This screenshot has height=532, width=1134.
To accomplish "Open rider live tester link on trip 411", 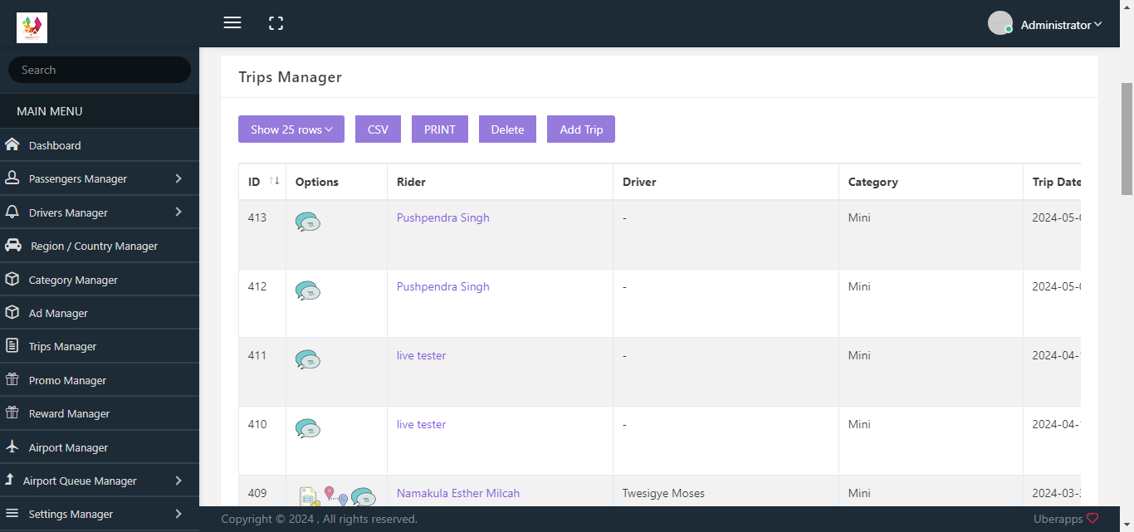I will point(422,355).
